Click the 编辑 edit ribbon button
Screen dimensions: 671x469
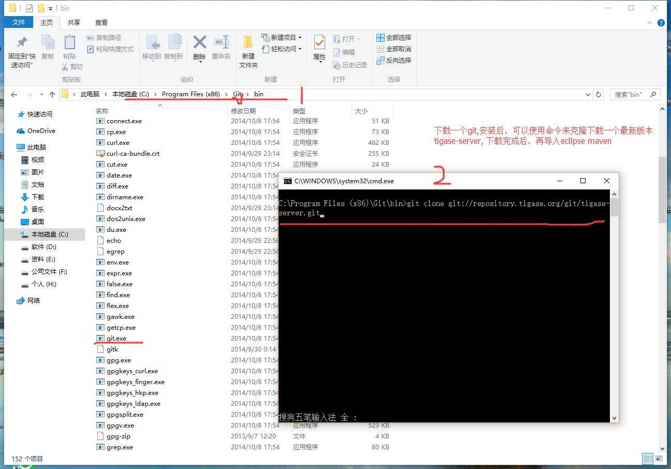click(x=344, y=52)
